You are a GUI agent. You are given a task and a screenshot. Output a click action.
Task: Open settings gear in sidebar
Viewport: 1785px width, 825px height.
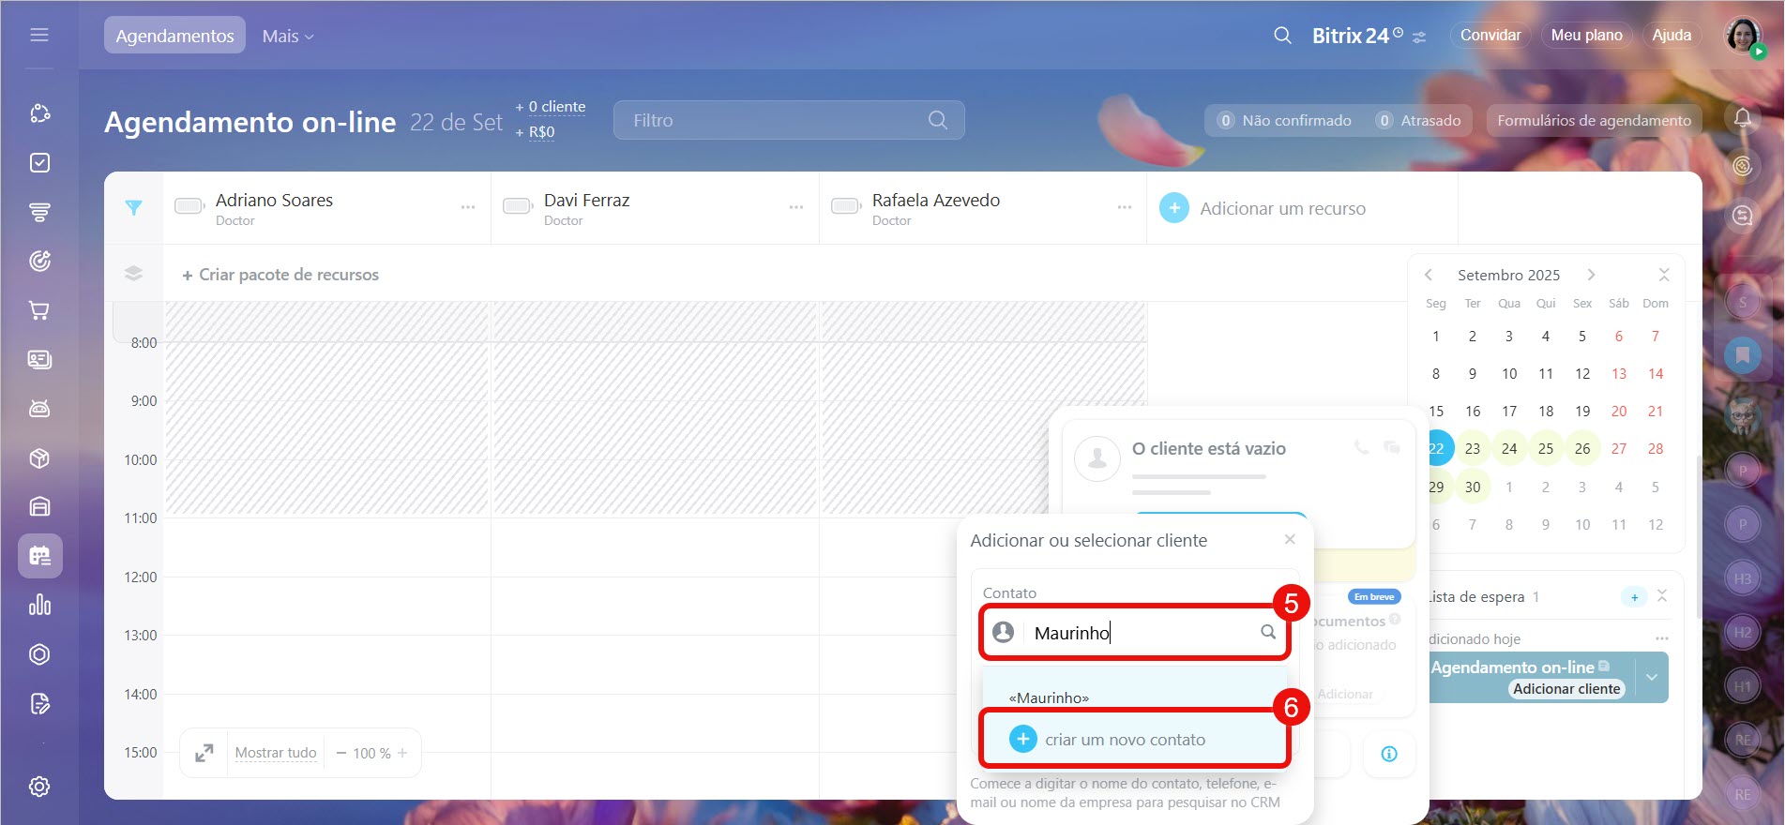pyautogui.click(x=39, y=787)
